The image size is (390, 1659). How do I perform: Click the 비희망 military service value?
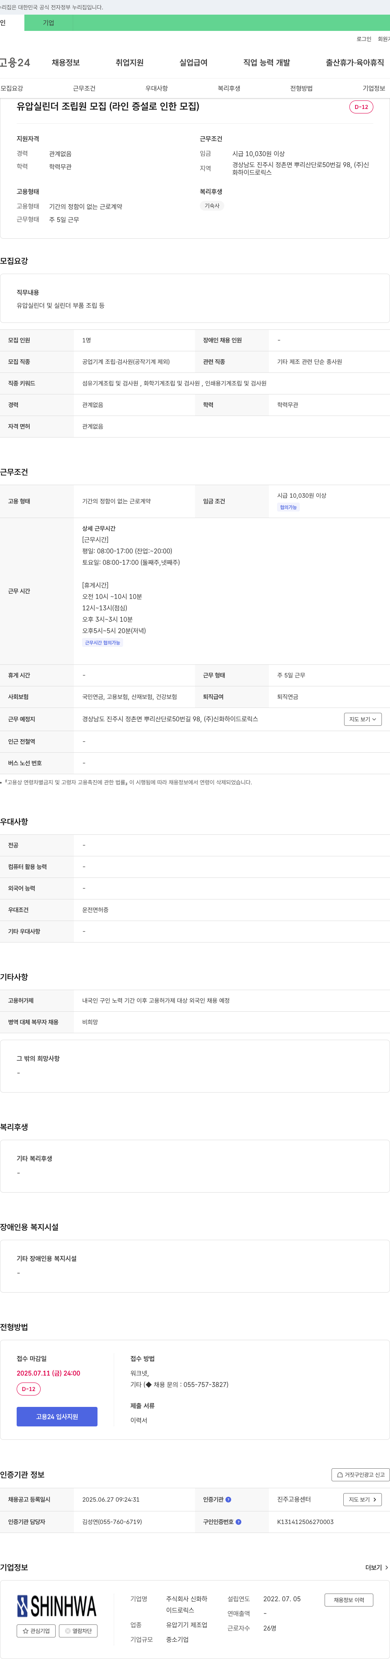coord(90,1022)
